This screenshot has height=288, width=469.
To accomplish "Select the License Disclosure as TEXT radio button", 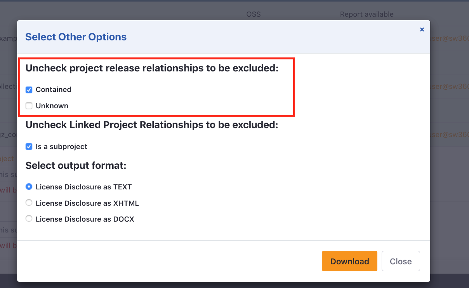I will point(29,187).
